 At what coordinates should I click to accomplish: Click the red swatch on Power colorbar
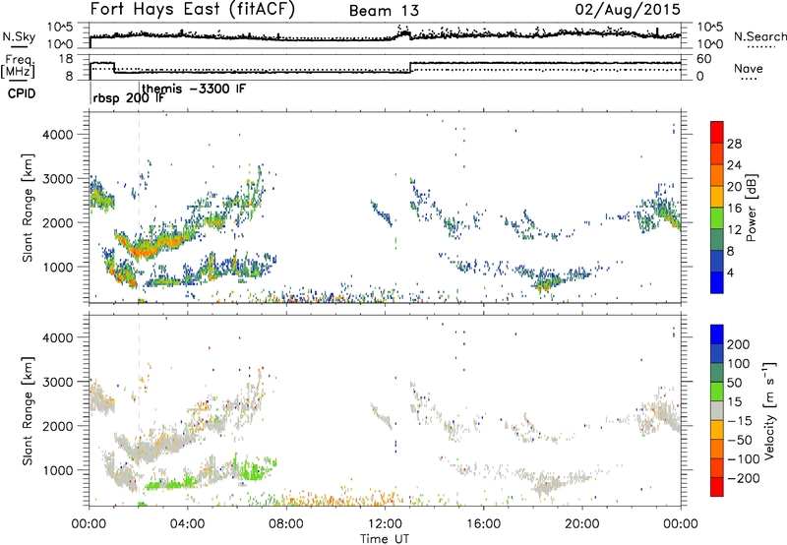(717, 132)
